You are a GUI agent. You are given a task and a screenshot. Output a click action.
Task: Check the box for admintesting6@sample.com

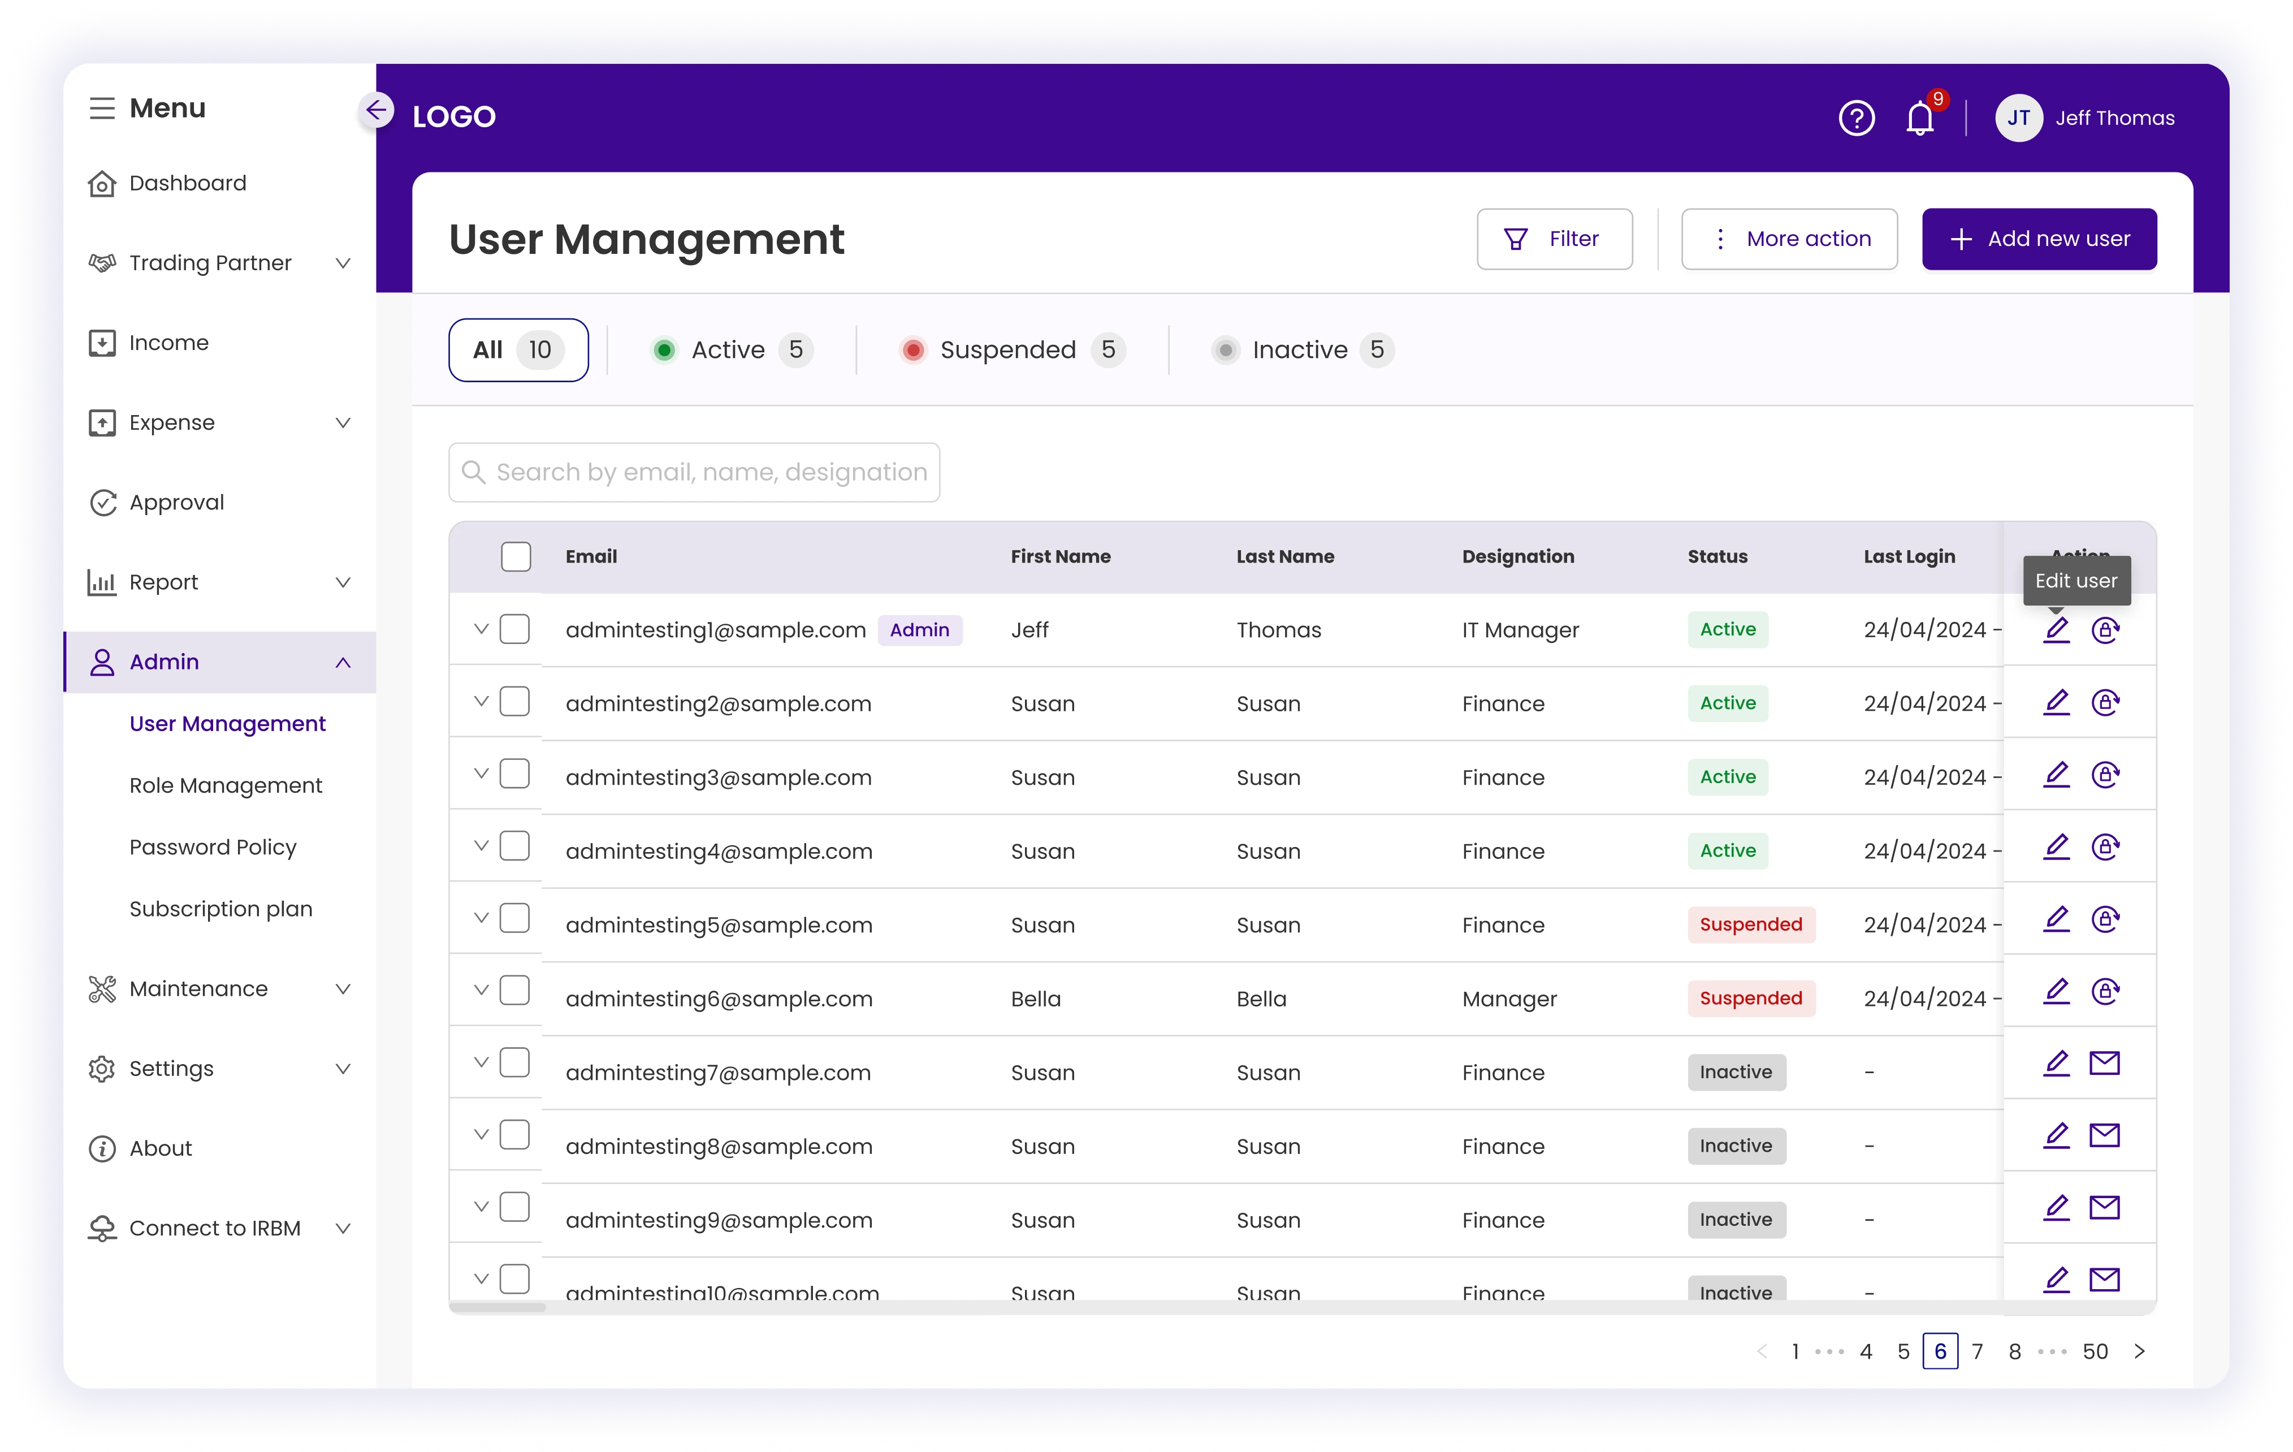(x=515, y=990)
